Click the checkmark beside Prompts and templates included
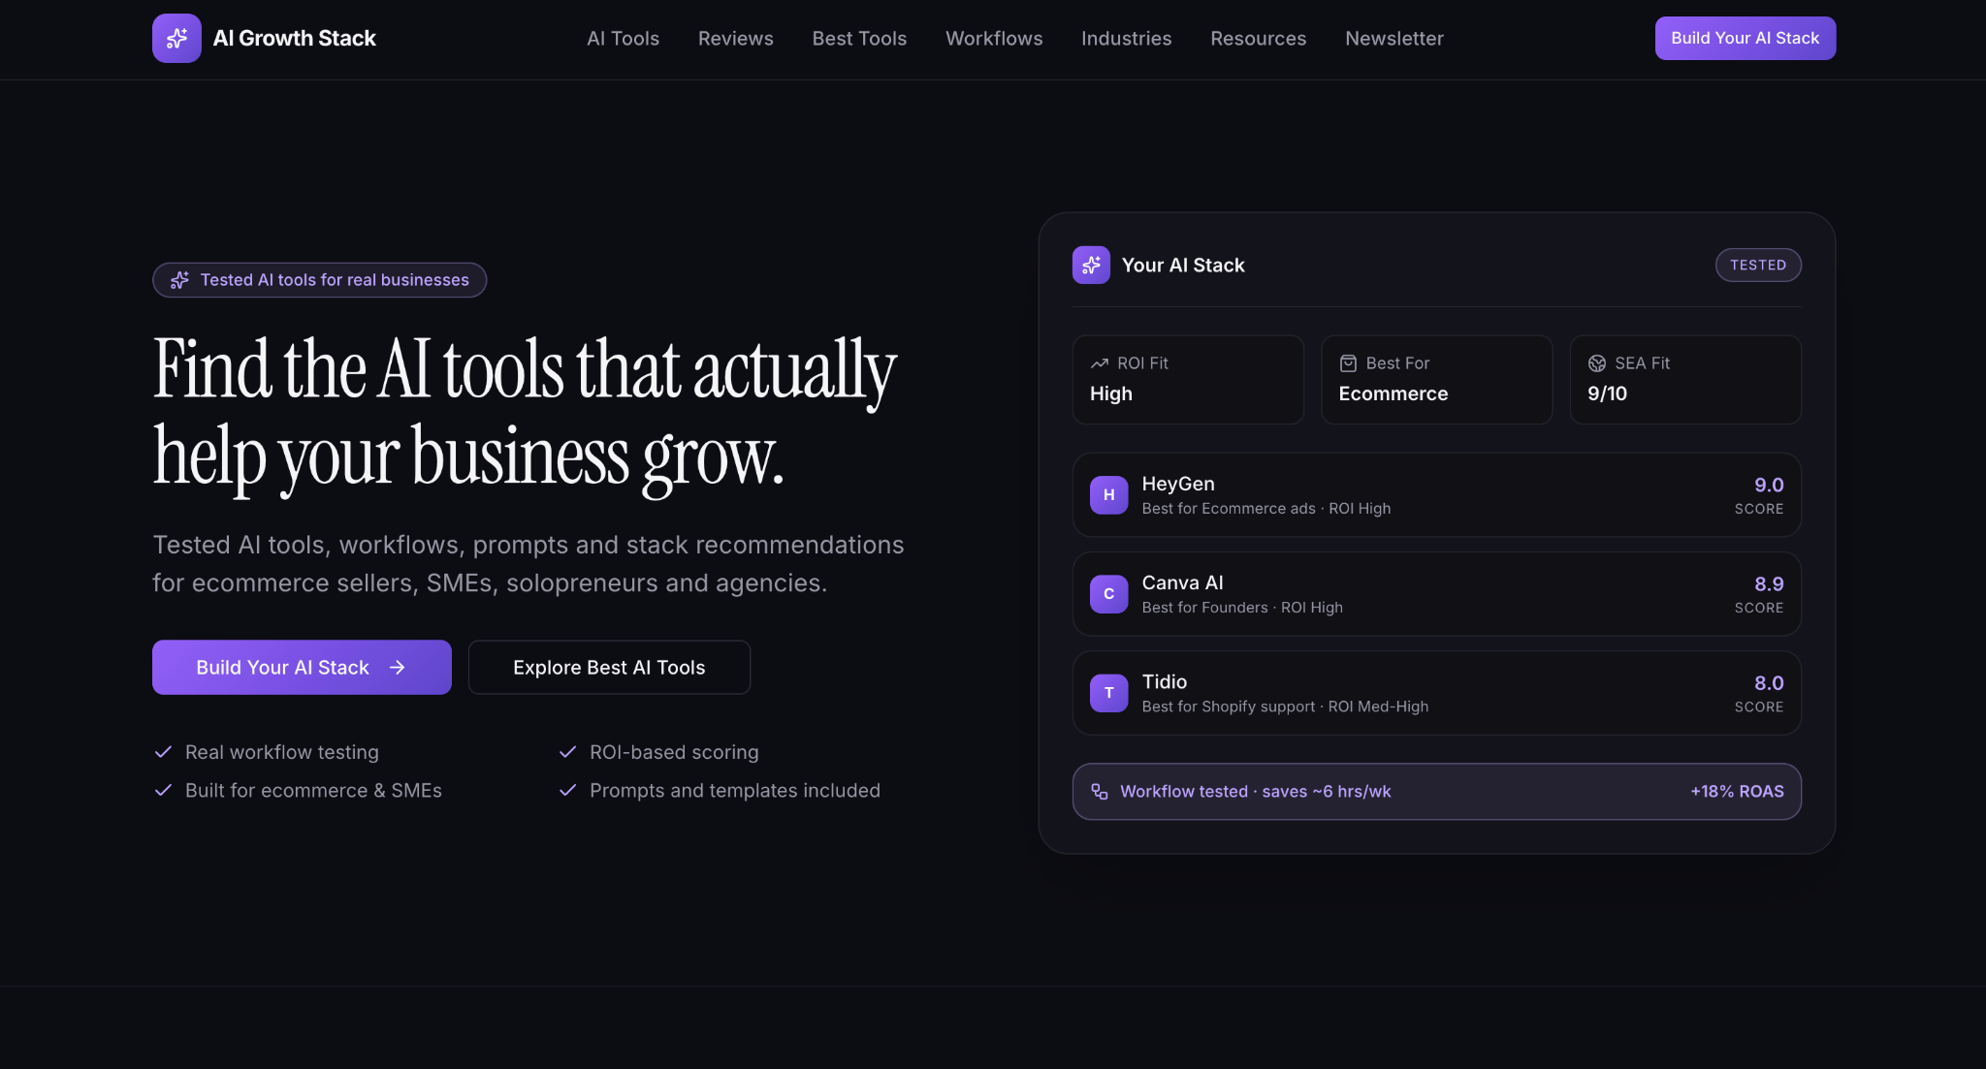1986x1069 pixels. pos(567,790)
